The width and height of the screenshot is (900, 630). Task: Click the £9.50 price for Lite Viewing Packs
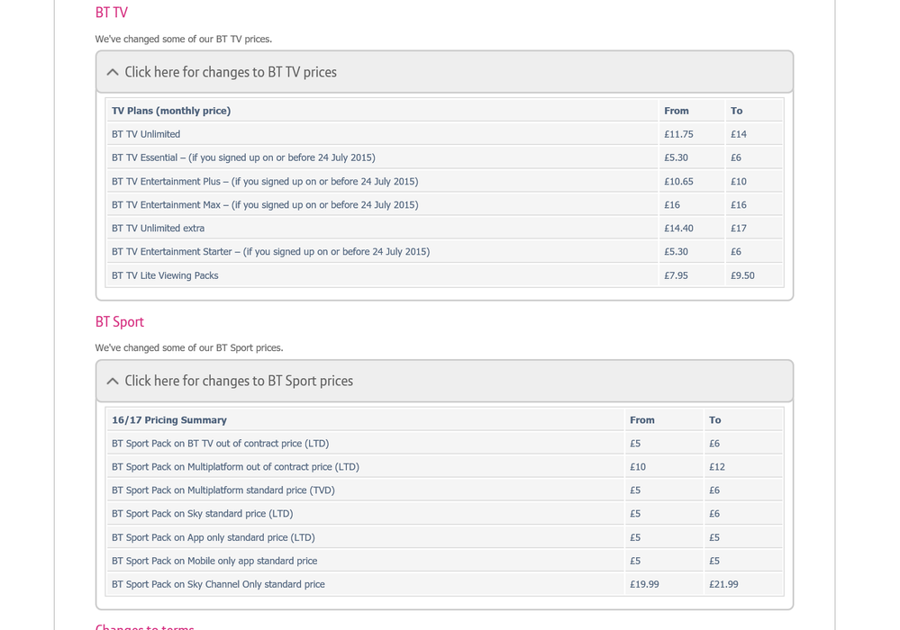coord(742,275)
